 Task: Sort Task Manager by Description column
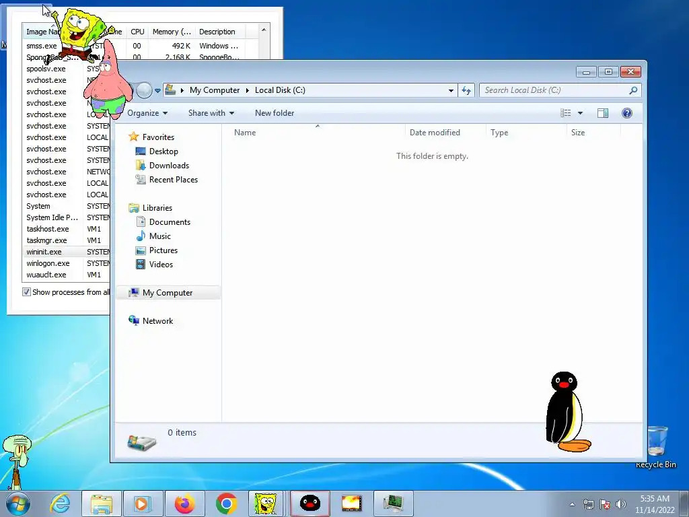pos(220,32)
